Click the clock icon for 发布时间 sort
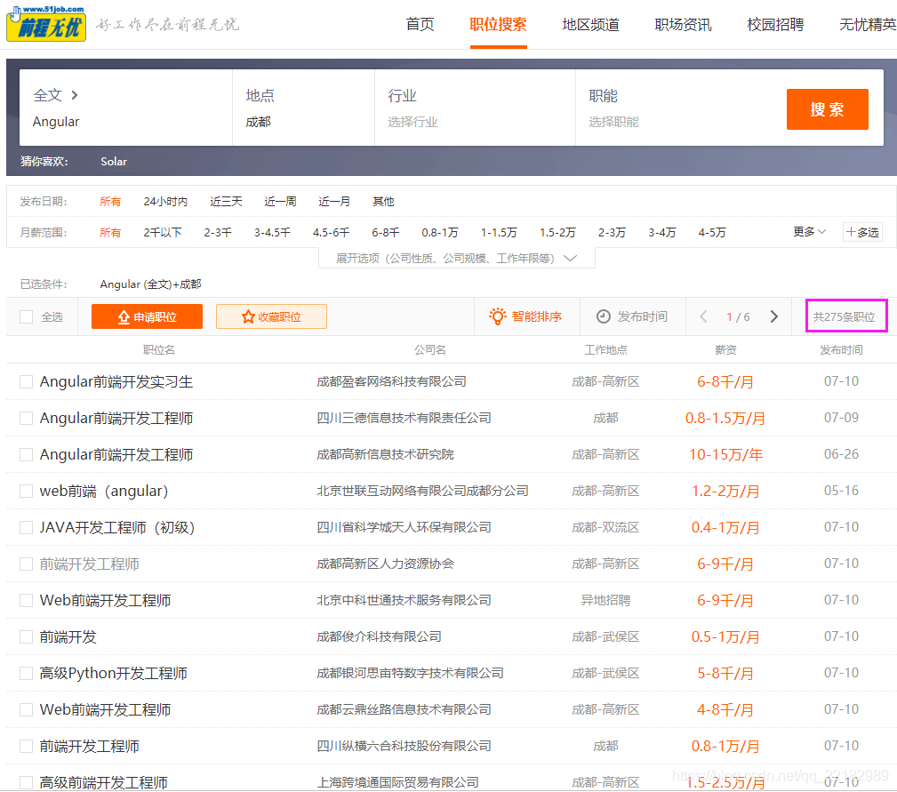This screenshot has width=897, height=792. tap(604, 316)
